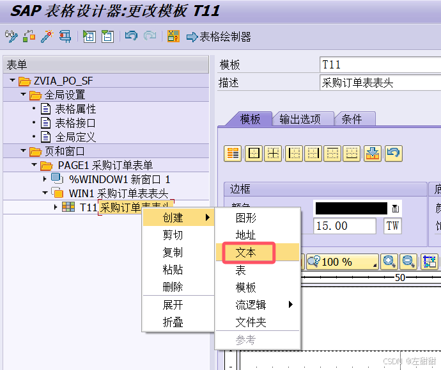Choose 折叠 in the context menu
441x370 pixels.
[178, 322]
